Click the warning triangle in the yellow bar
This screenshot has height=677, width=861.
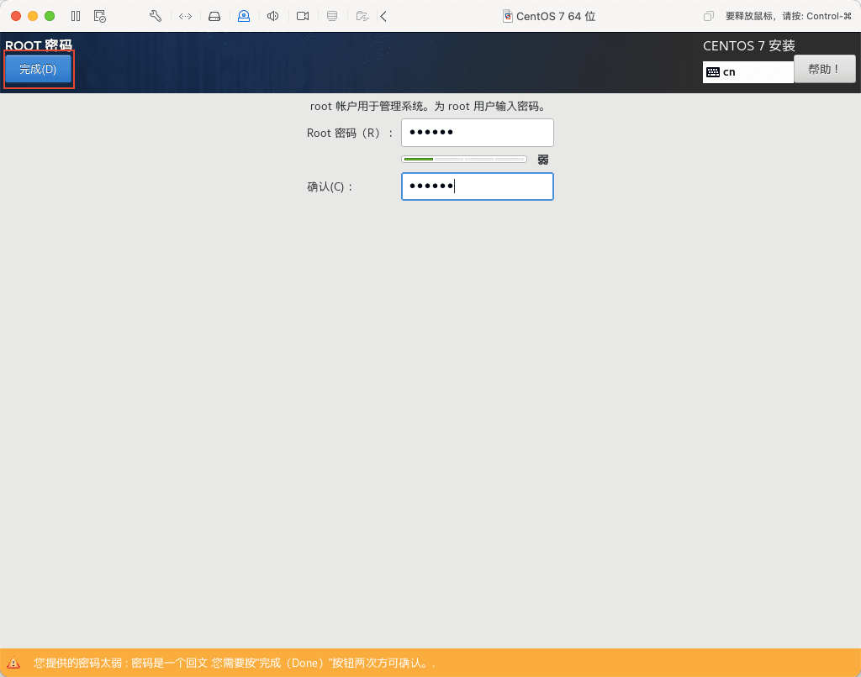pos(13,663)
